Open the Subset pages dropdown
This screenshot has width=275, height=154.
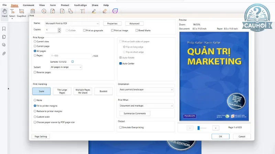66,67
